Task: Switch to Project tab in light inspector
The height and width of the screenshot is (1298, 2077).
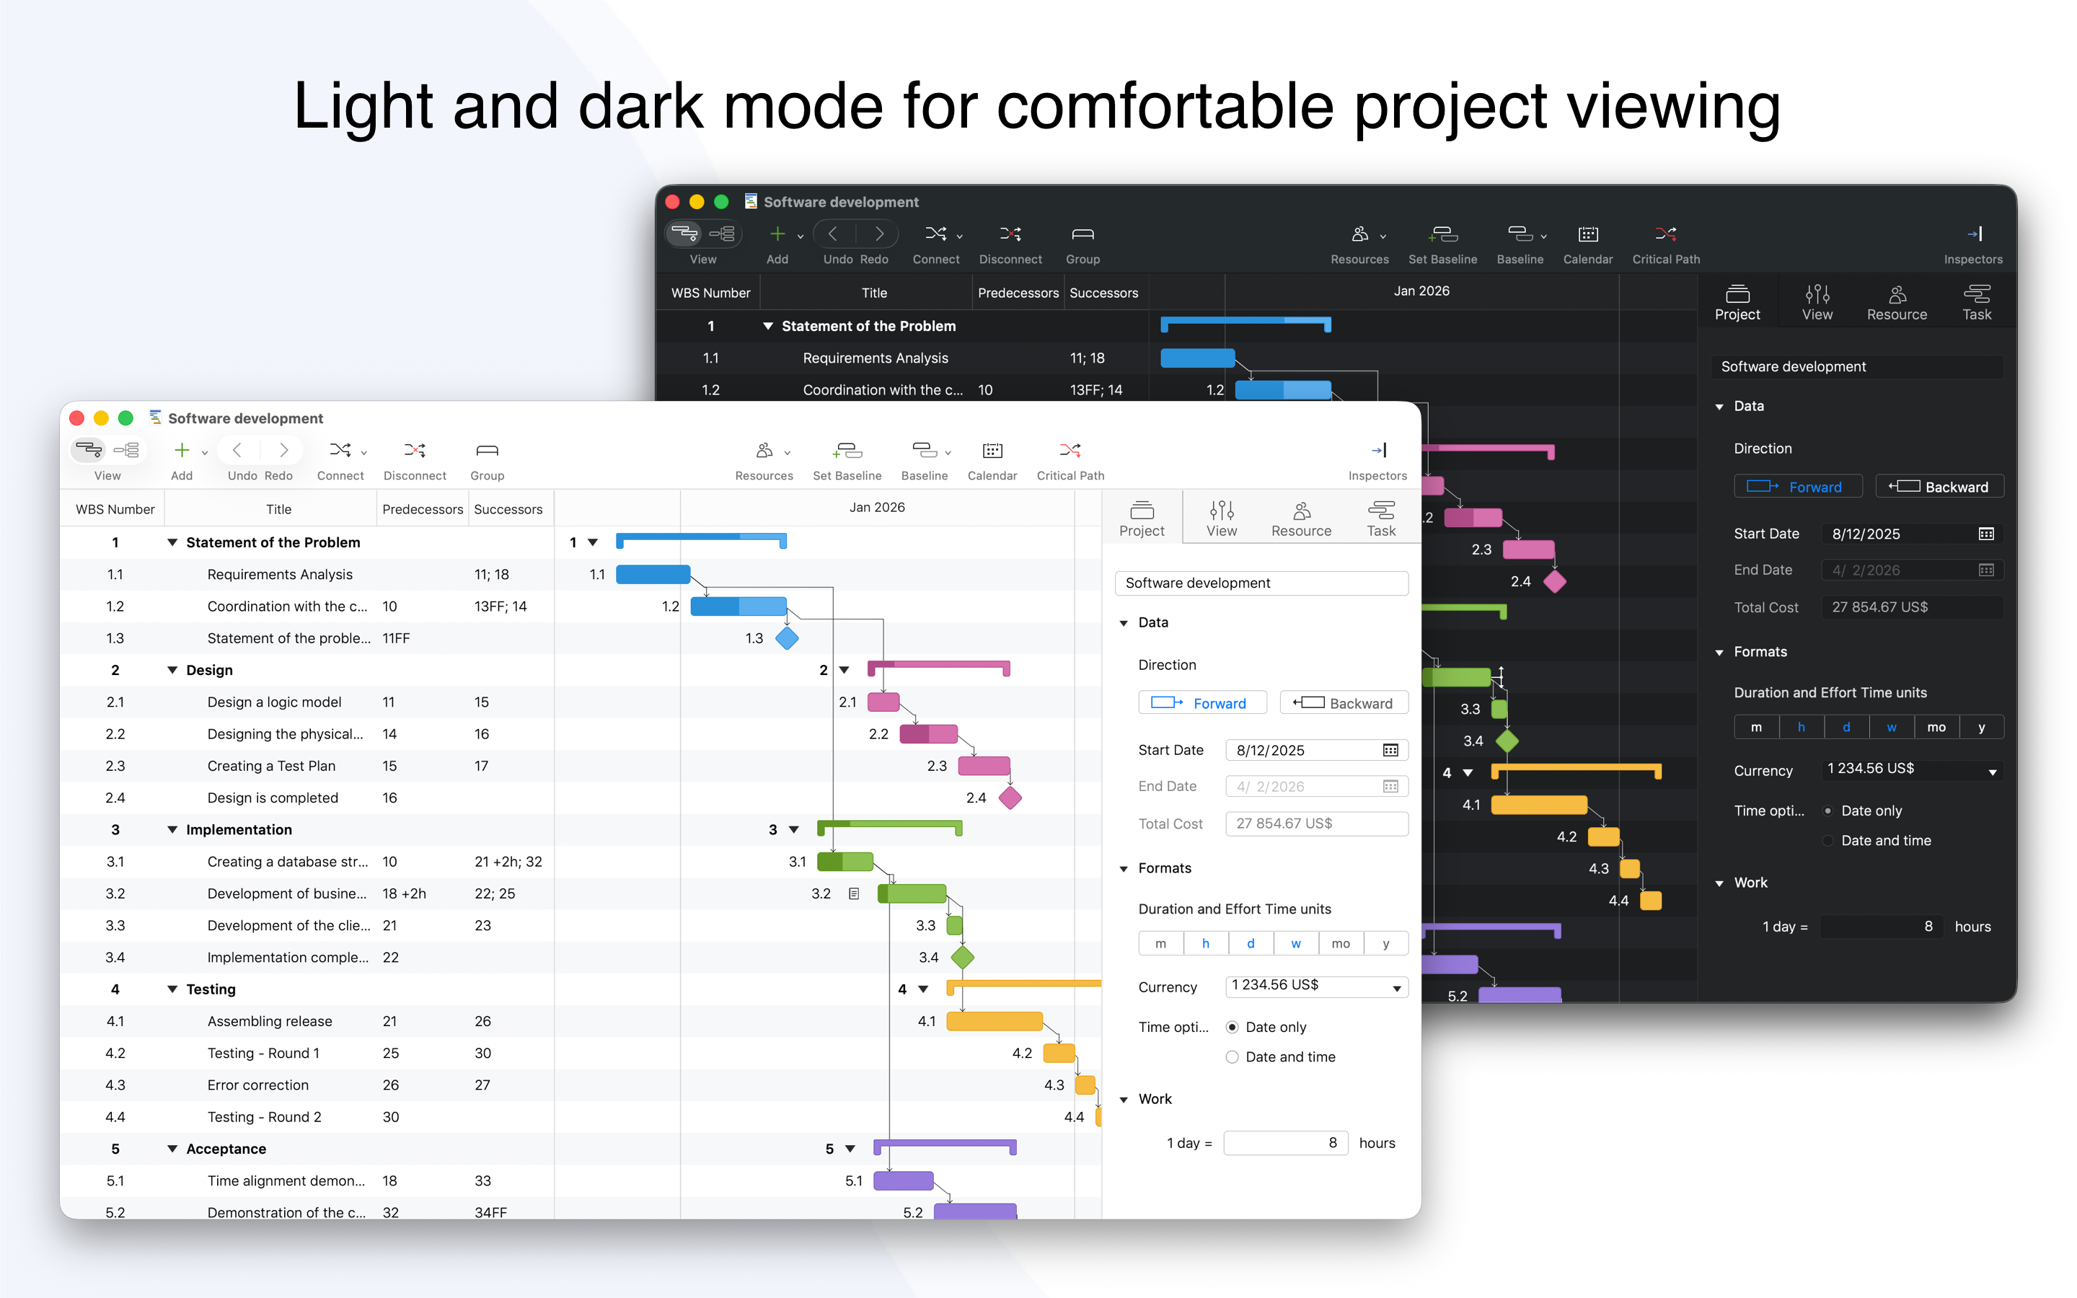Action: [x=1142, y=518]
